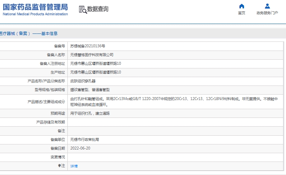The height and width of the screenshot is (175, 286).
Task: Click the 生产地址 row label
Action: click(58, 72)
